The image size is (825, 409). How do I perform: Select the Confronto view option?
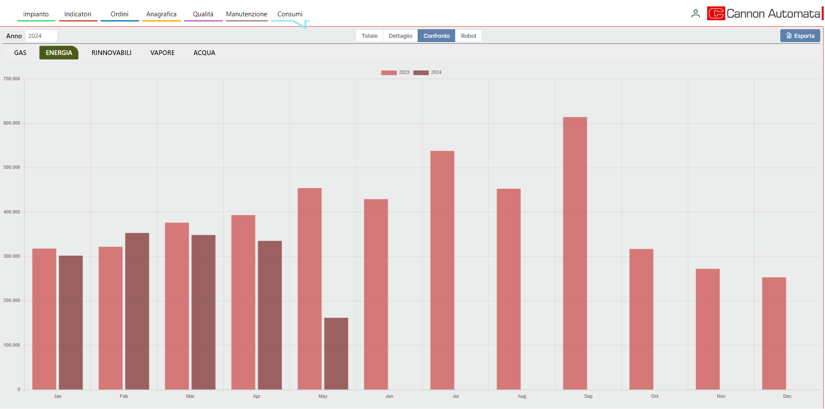click(436, 36)
